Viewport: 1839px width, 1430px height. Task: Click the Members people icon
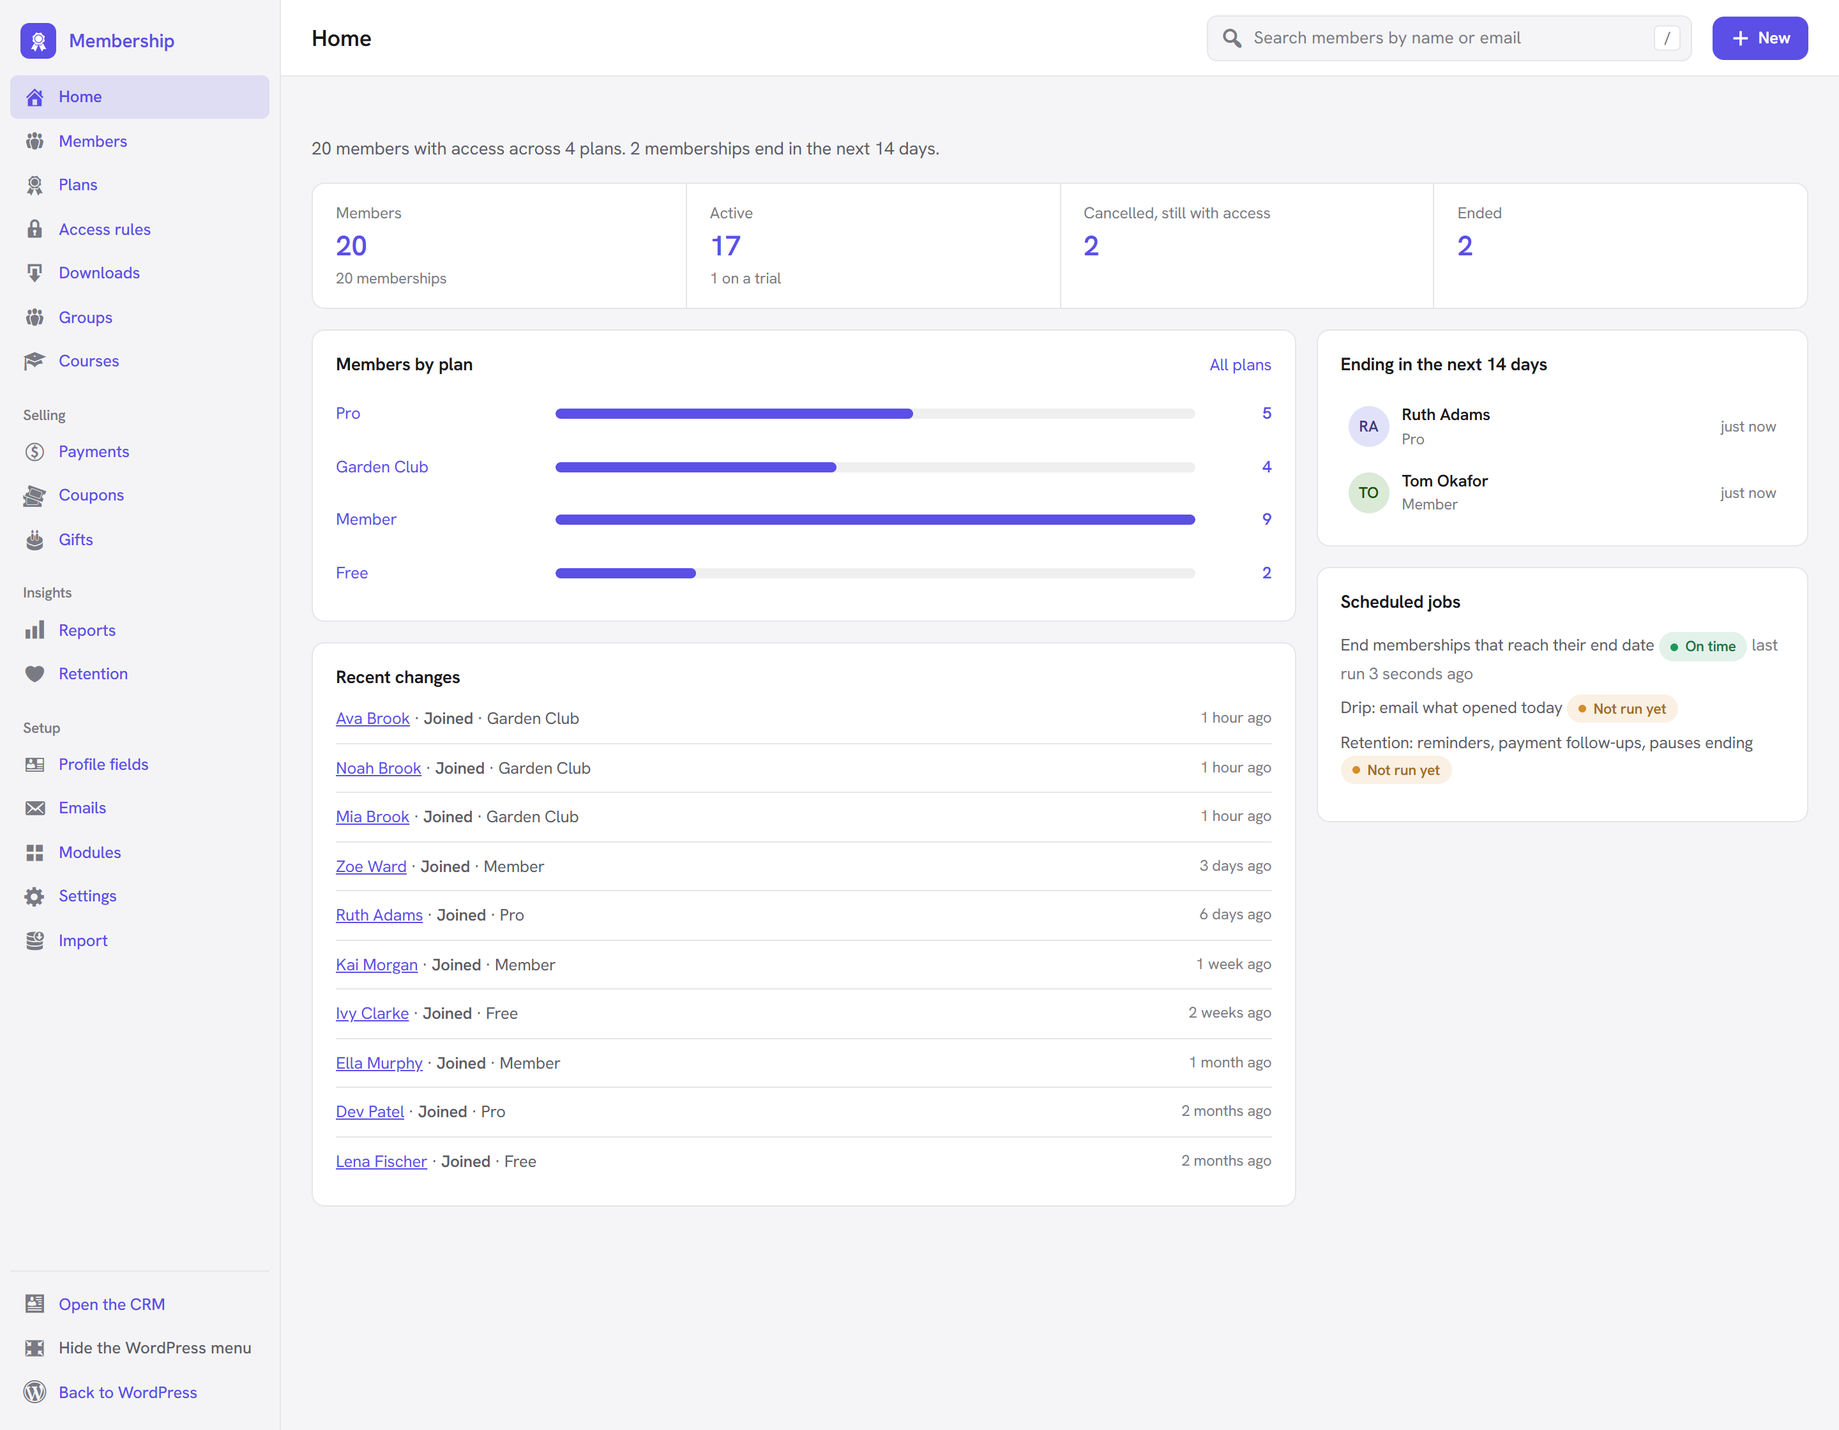pos(34,141)
